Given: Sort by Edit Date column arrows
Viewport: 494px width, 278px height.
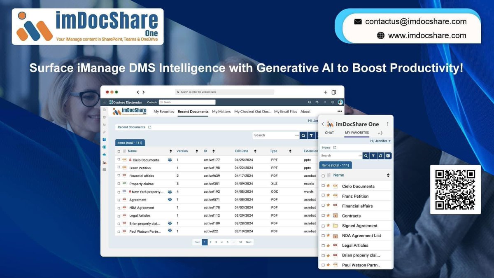Looking at the screenshot, I should (x=255, y=151).
